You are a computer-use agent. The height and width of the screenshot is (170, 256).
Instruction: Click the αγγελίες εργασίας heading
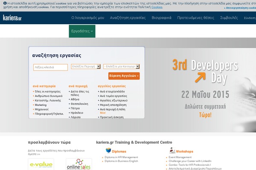pyautogui.click(x=112, y=86)
